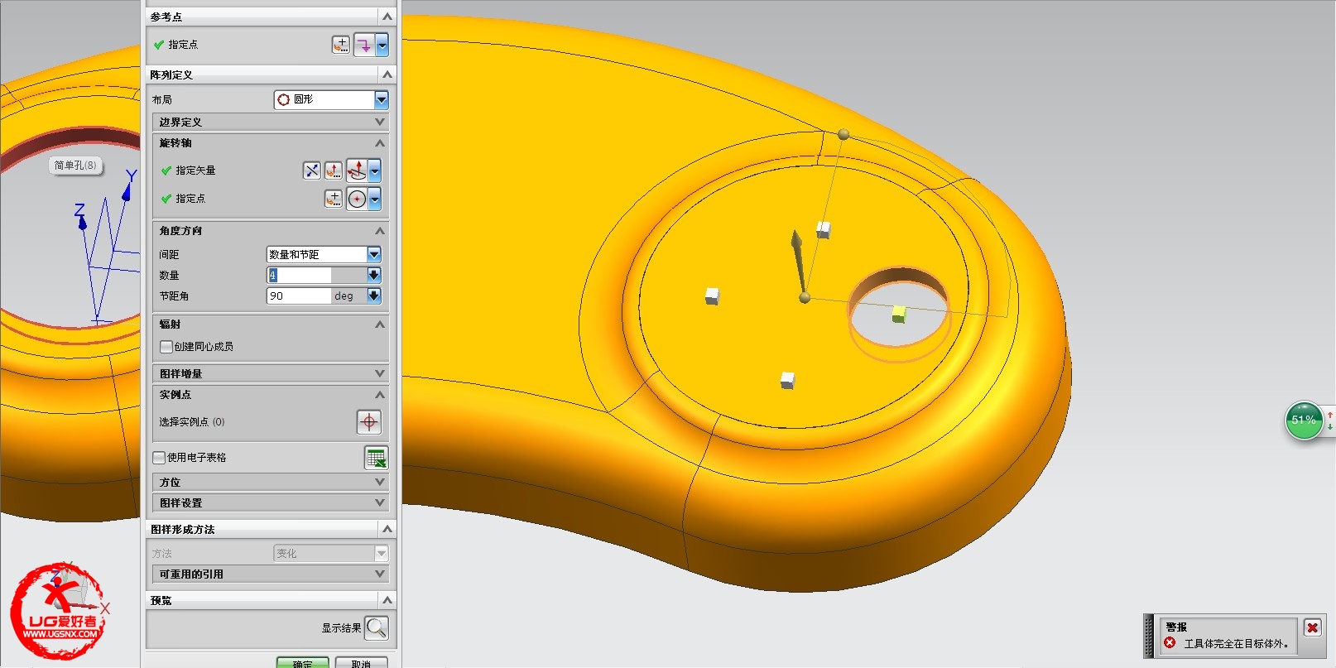Open the disabled 方法 dropdown showing 变化
This screenshot has width=1336, height=668.
coord(331,553)
